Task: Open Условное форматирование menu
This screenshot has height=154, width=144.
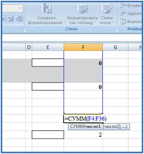Action: click(47, 14)
